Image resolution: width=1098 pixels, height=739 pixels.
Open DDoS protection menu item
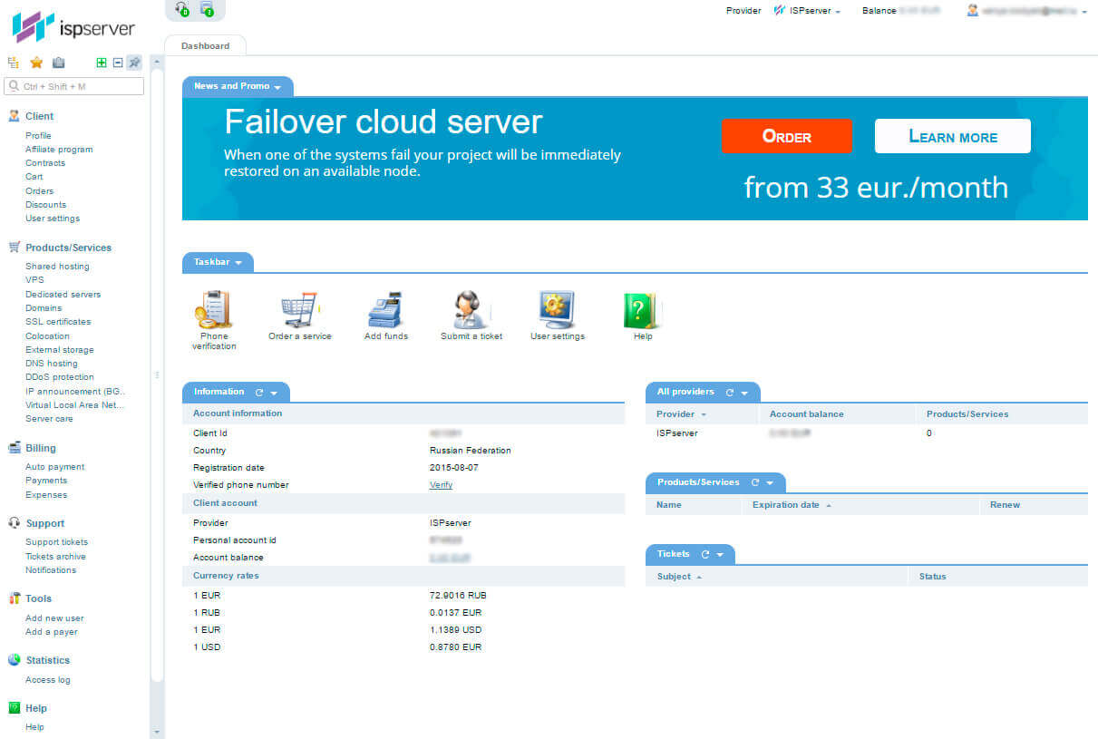click(x=60, y=377)
